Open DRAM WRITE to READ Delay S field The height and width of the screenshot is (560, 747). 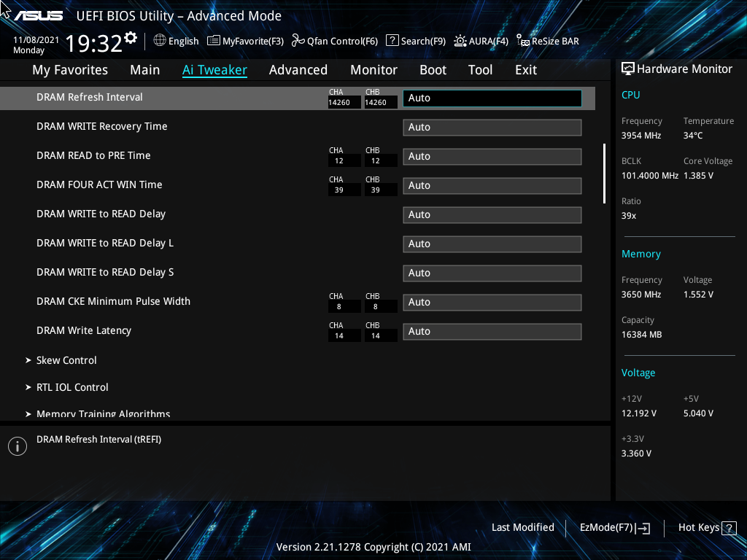coord(492,273)
